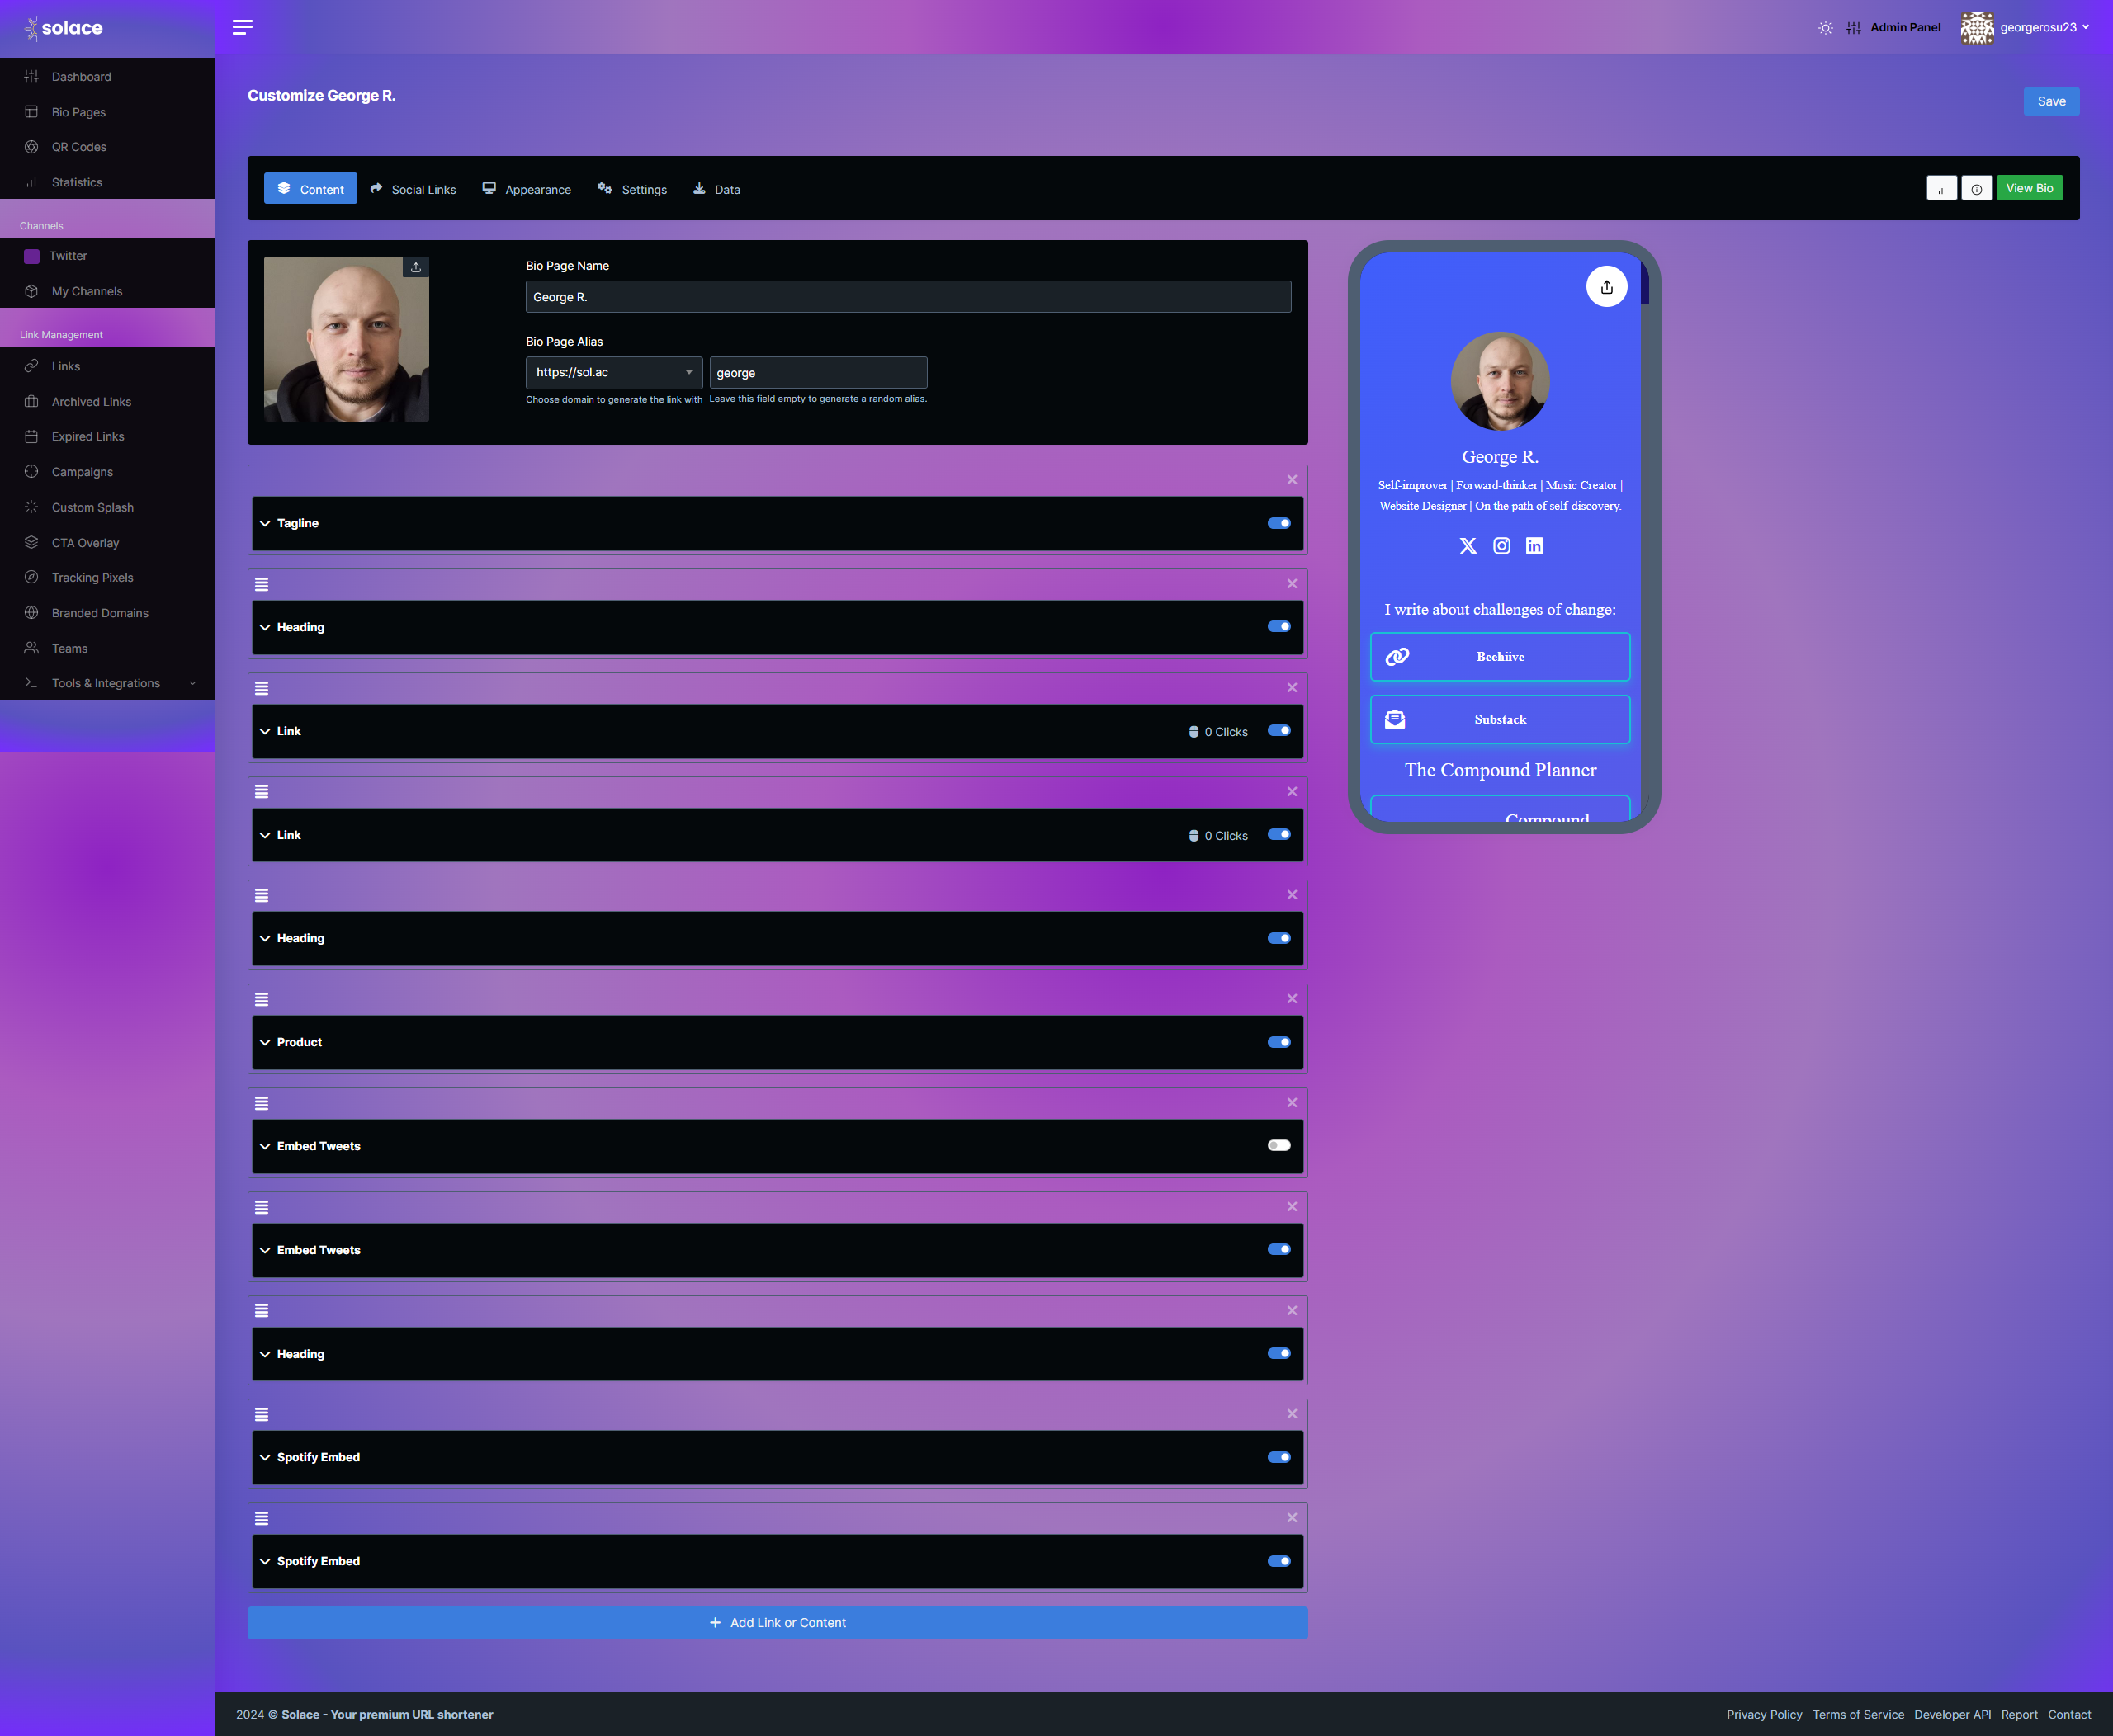Image resolution: width=2113 pixels, height=1736 pixels.
Task: Click the hamburger menu icon in header
Action: (242, 27)
